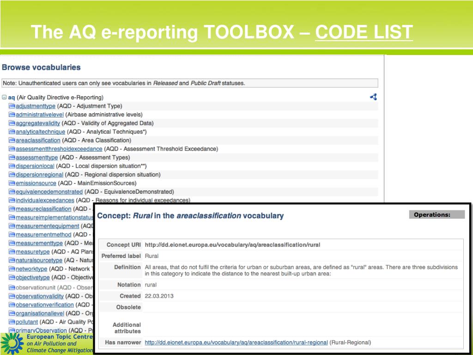Open the measuretype vocabulary link
The height and width of the screenshot is (355, 473).
click(x=33, y=251)
